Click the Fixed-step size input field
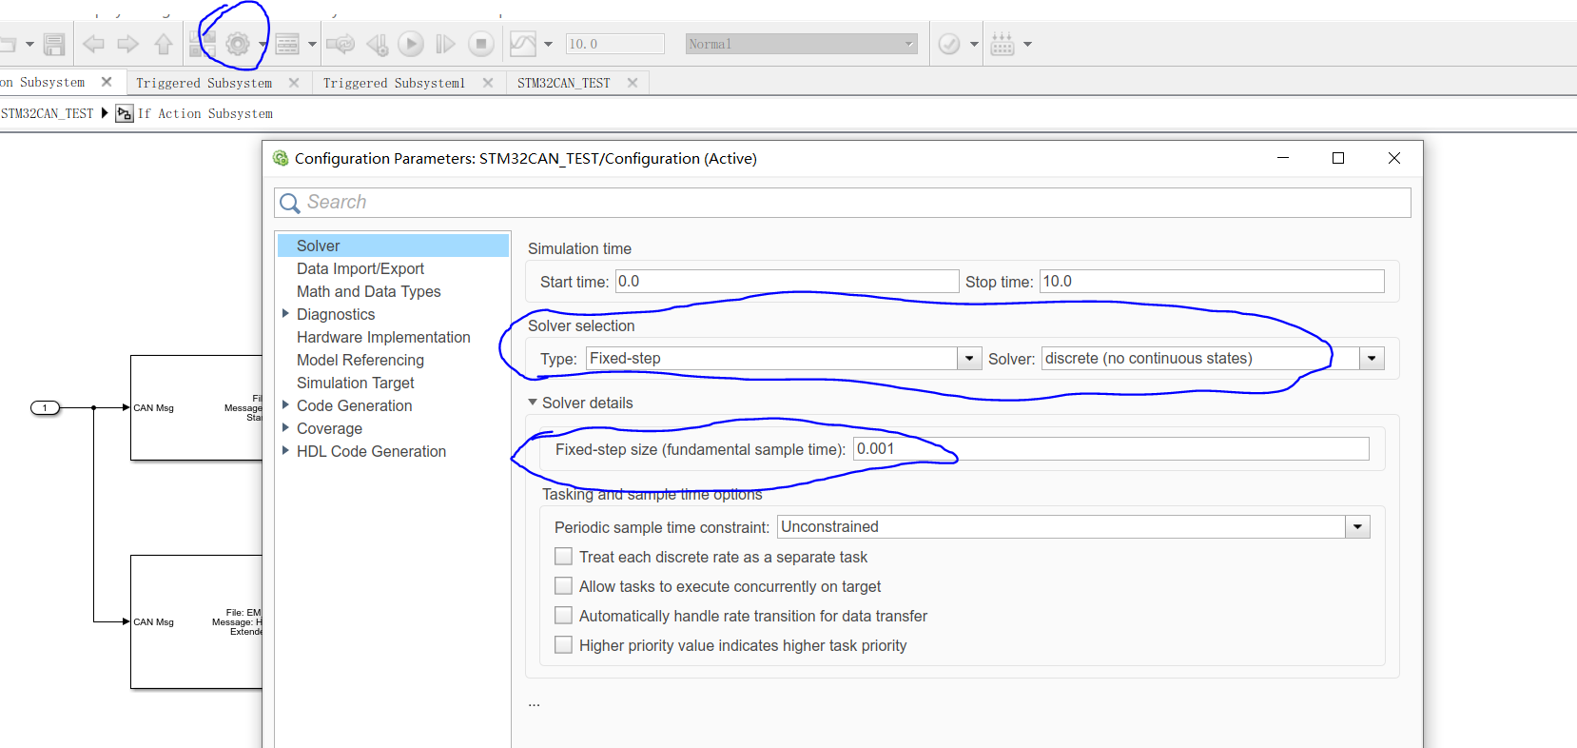Viewport: 1577px width, 748px height. tap(1111, 449)
